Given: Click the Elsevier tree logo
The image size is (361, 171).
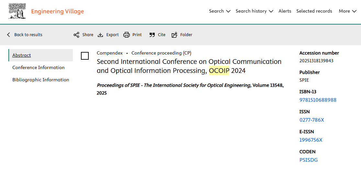Looking at the screenshot, I should [x=17, y=11].
